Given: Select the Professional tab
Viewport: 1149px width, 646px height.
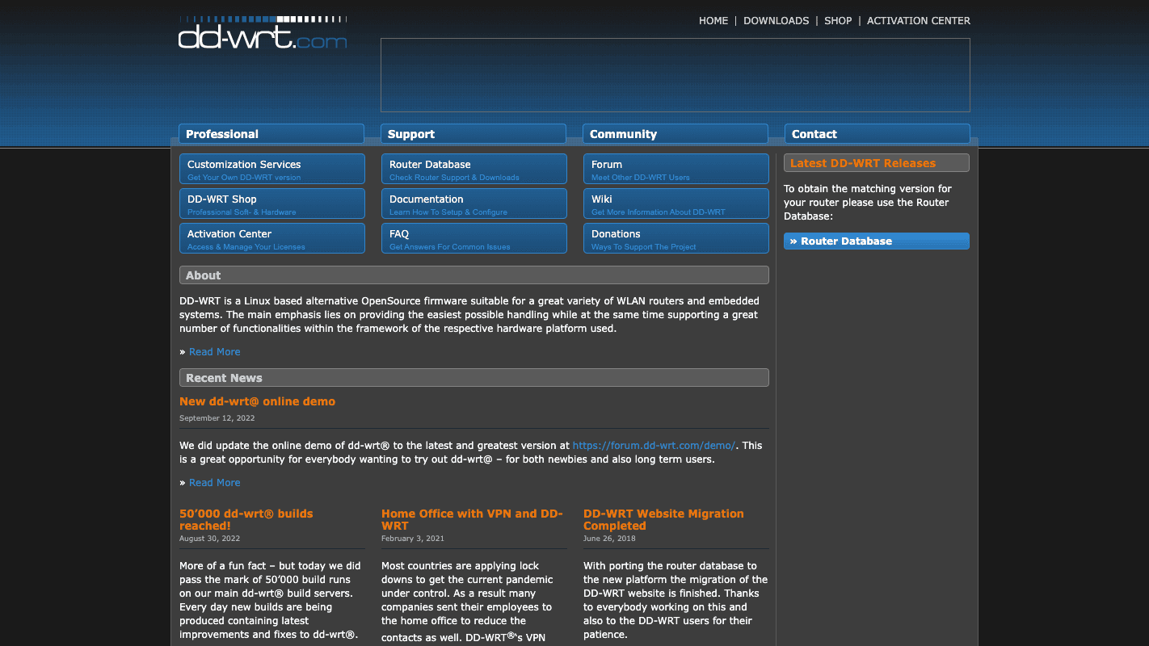Looking at the screenshot, I should [x=271, y=134].
